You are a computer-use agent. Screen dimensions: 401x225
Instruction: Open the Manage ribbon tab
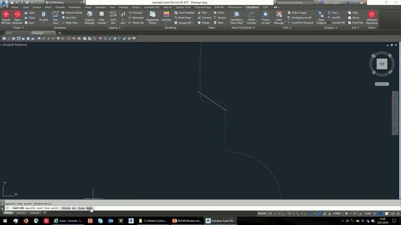click(x=123, y=7)
